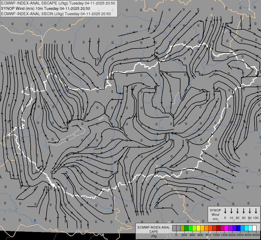Click the 1000 tick label on CAPE scale
Viewport: 261px width, 240px height.
click(x=216, y=235)
